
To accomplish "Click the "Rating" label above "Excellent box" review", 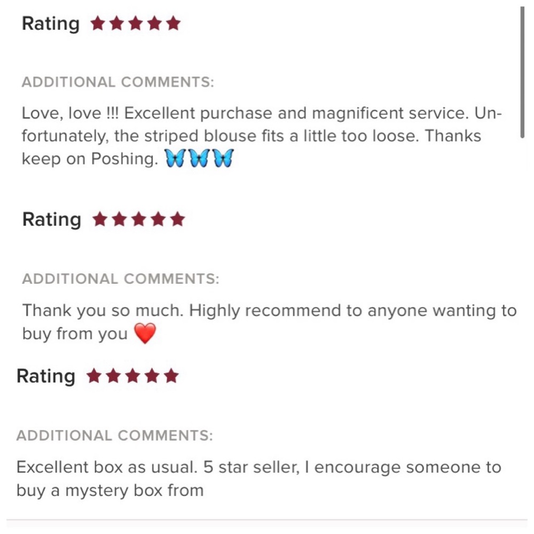I will coord(46,376).
